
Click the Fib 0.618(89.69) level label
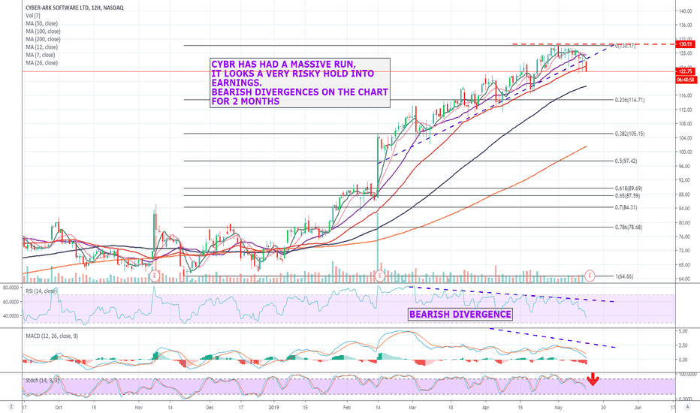(629, 188)
